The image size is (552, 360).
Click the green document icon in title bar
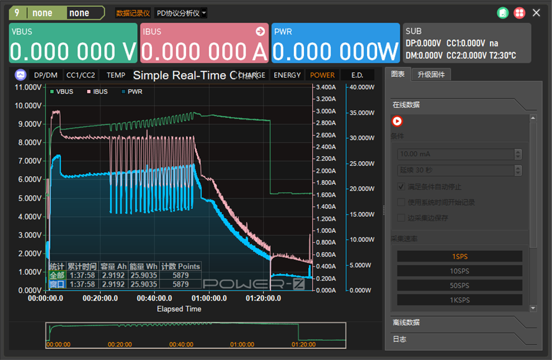(503, 13)
